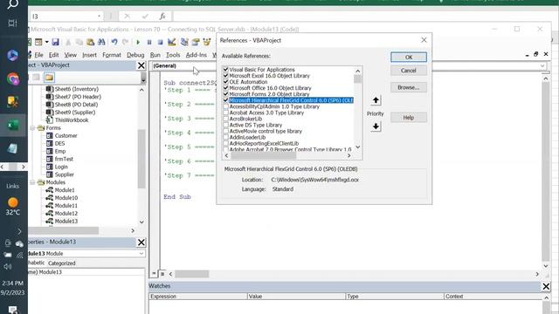This screenshot has height=314, width=559.
Task: Click formula bar fx insert function icon
Action: click(x=162, y=17)
